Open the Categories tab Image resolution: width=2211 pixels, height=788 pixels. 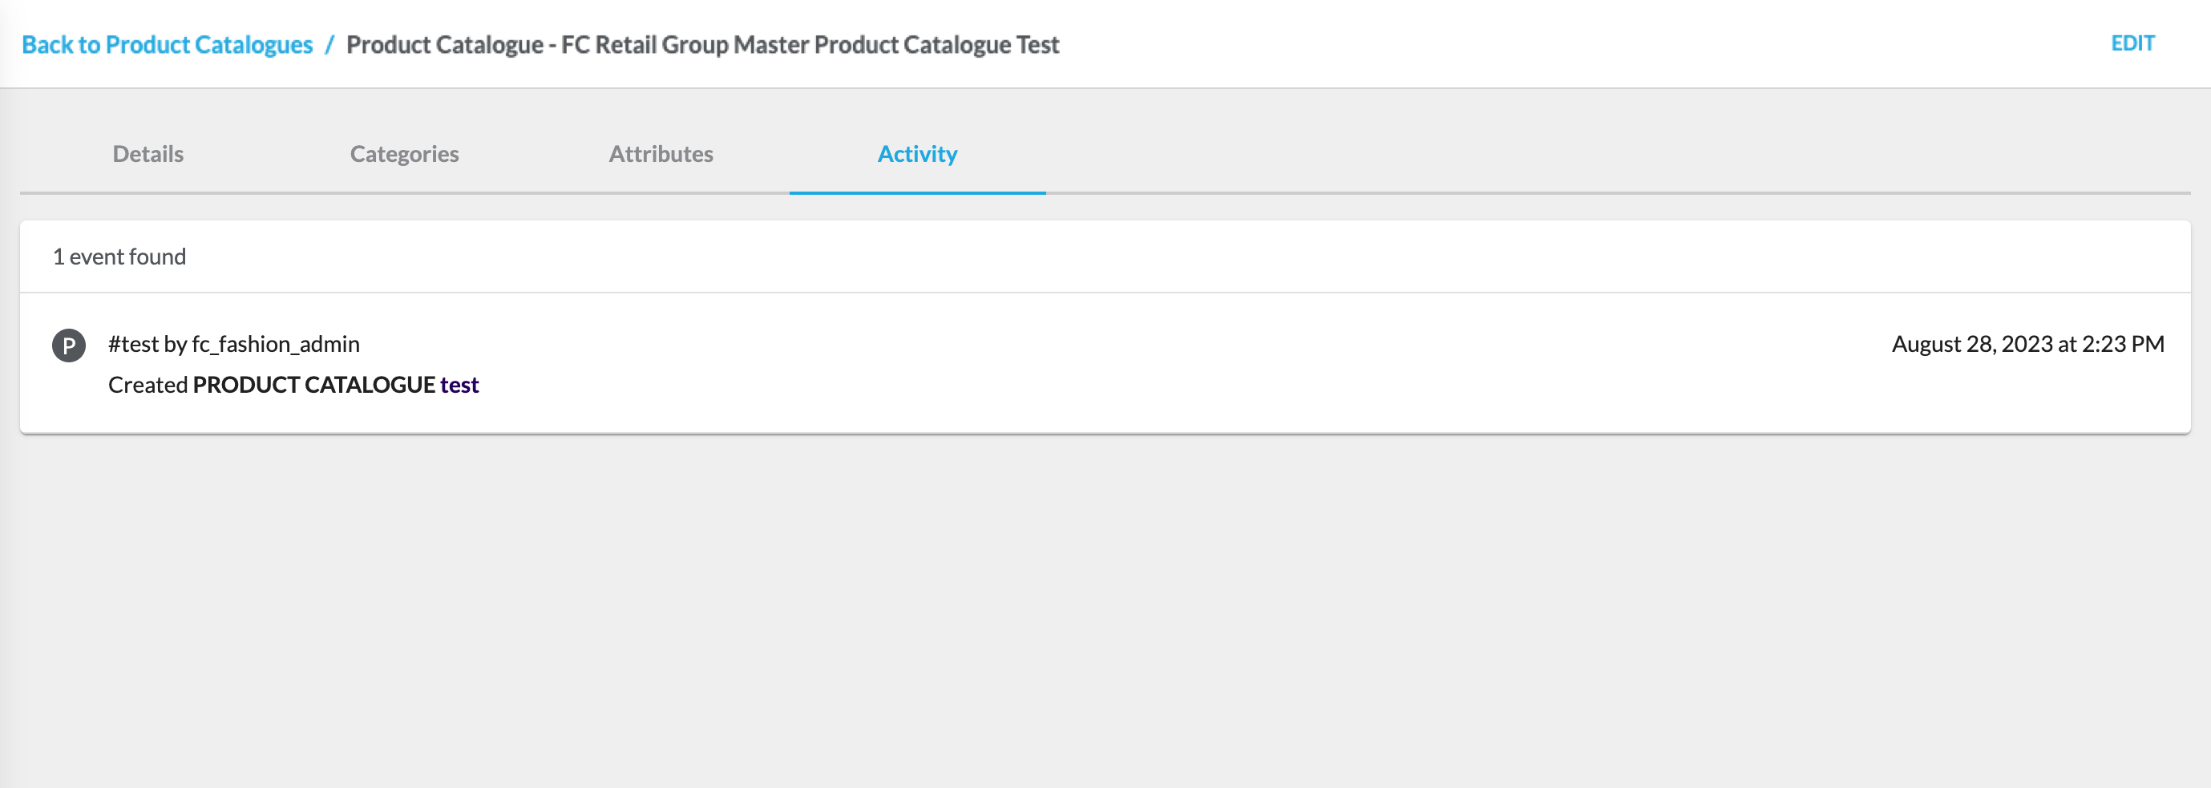404,154
